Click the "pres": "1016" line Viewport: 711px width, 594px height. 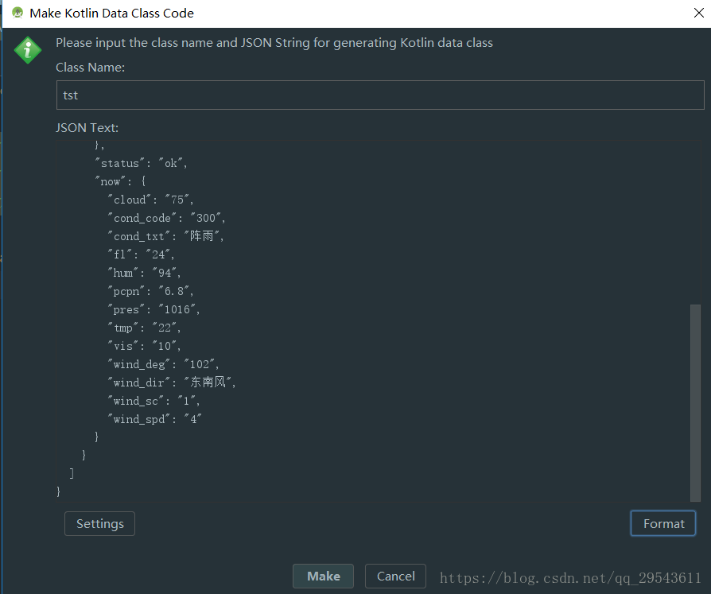[153, 309]
